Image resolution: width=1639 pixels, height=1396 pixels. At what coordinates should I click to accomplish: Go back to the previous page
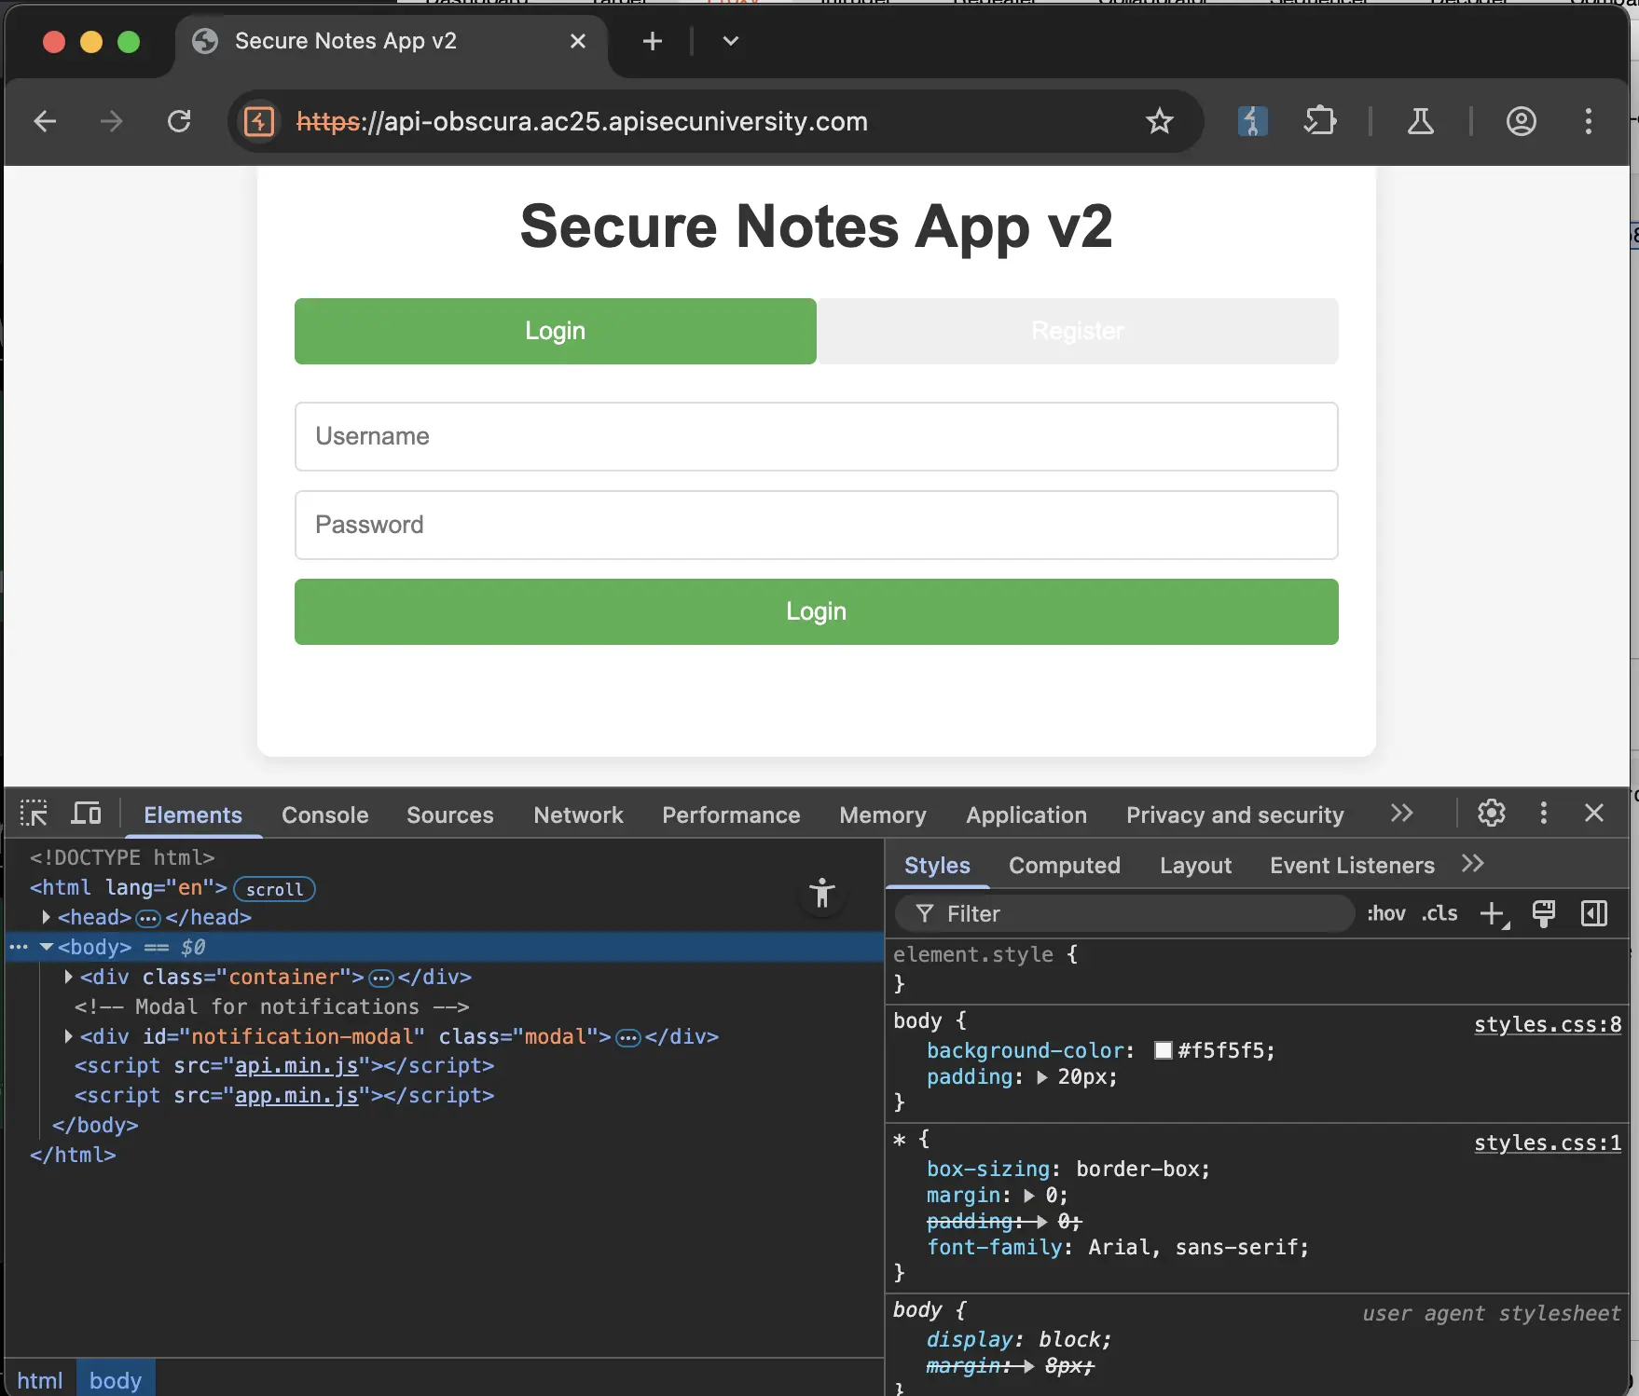45,121
